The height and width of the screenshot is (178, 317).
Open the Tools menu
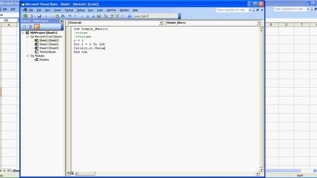pyautogui.click(x=100, y=10)
